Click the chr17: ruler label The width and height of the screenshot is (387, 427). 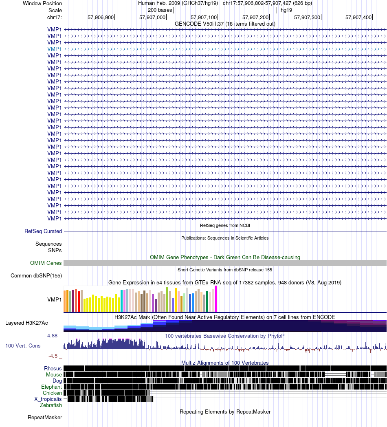tap(55, 18)
